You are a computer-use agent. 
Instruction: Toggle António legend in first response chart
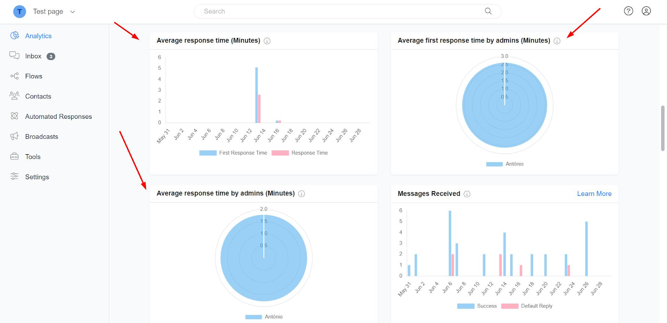click(494, 164)
